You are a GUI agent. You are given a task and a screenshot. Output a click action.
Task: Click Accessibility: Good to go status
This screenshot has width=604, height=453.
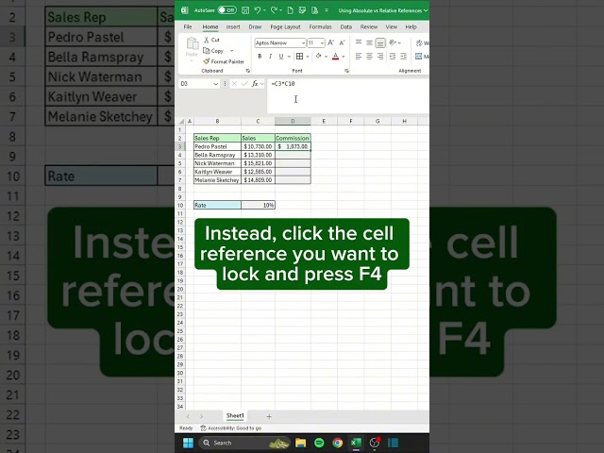tap(231, 428)
